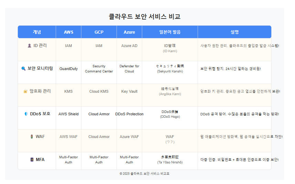
Task: Click Cloud Armor in the DDoS 보호 row
Action: (x=99, y=114)
